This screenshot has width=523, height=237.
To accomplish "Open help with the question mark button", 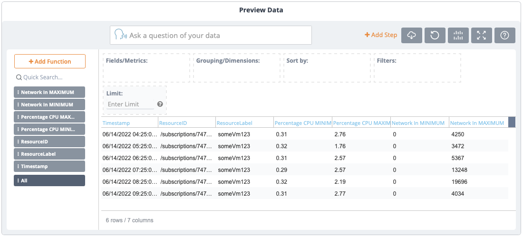I will click(505, 35).
